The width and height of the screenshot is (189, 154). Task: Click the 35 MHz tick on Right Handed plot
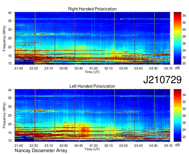pos(10,21)
